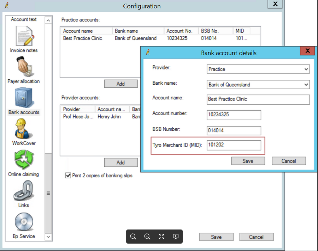Image resolution: width=318 pixels, height=251 pixels.
Task: Select the Payer allocation icon
Action: pyautogui.click(x=24, y=67)
